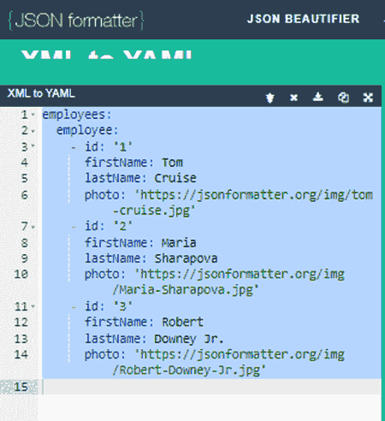Collapse the employee fold arrow on line 2

coord(33,131)
